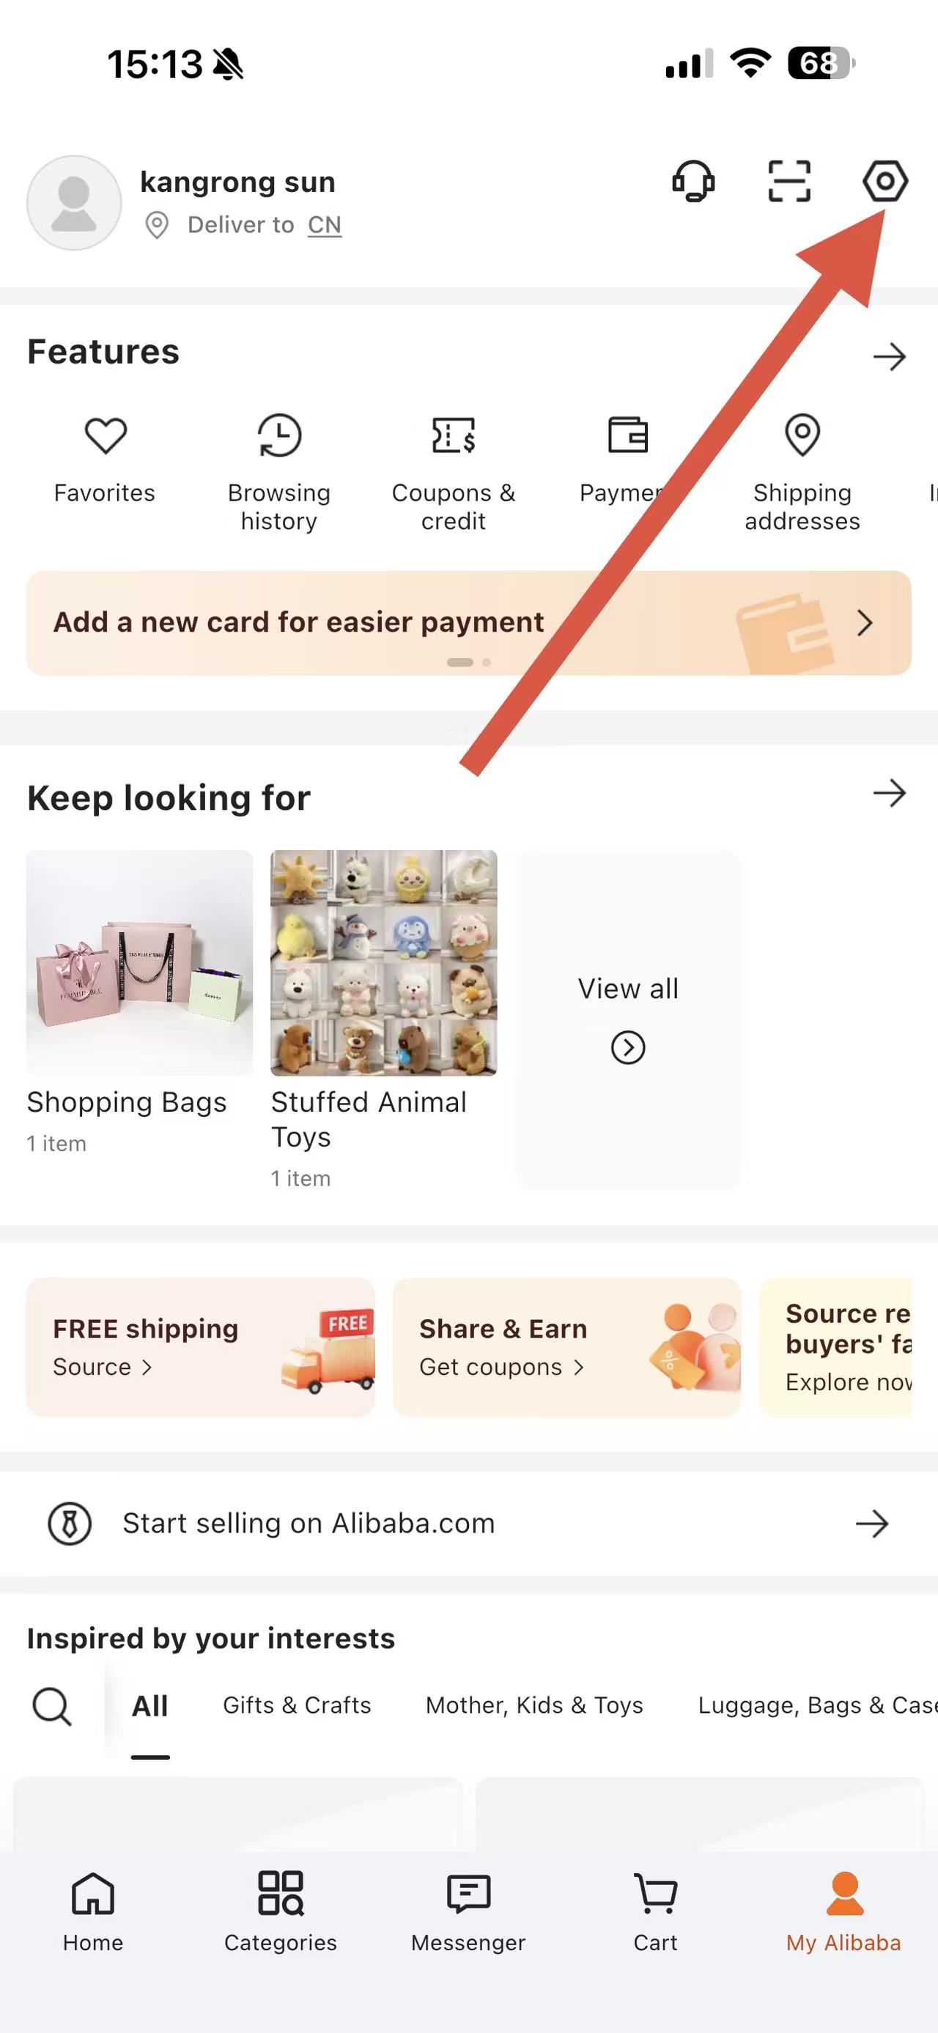938x2033 pixels.
Task: Open Browsing history clock icon
Action: click(x=279, y=435)
